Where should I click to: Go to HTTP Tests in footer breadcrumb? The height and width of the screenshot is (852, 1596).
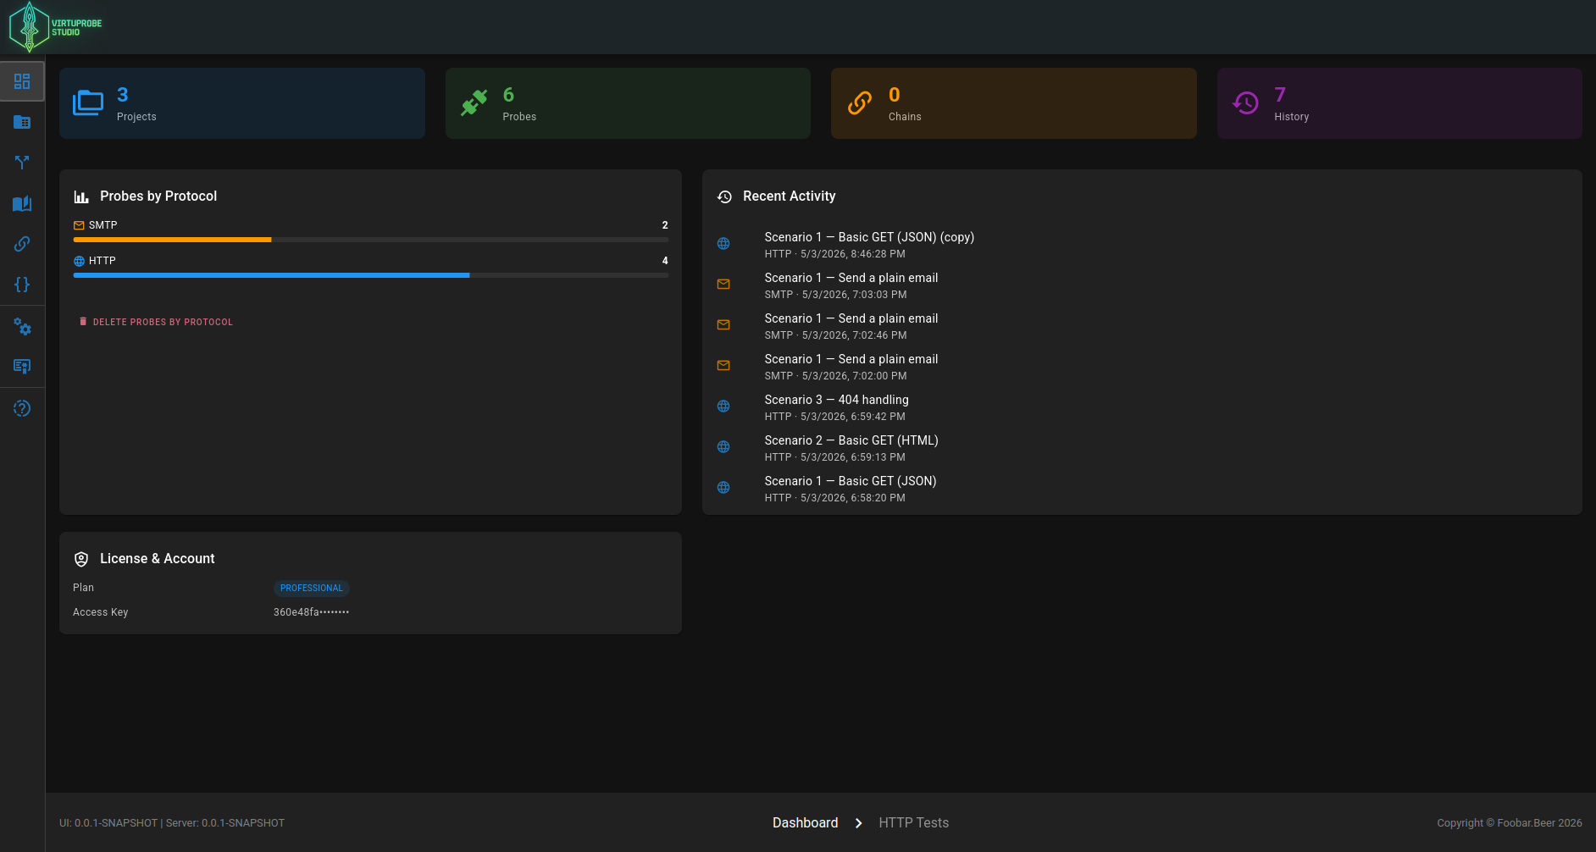coord(913,823)
